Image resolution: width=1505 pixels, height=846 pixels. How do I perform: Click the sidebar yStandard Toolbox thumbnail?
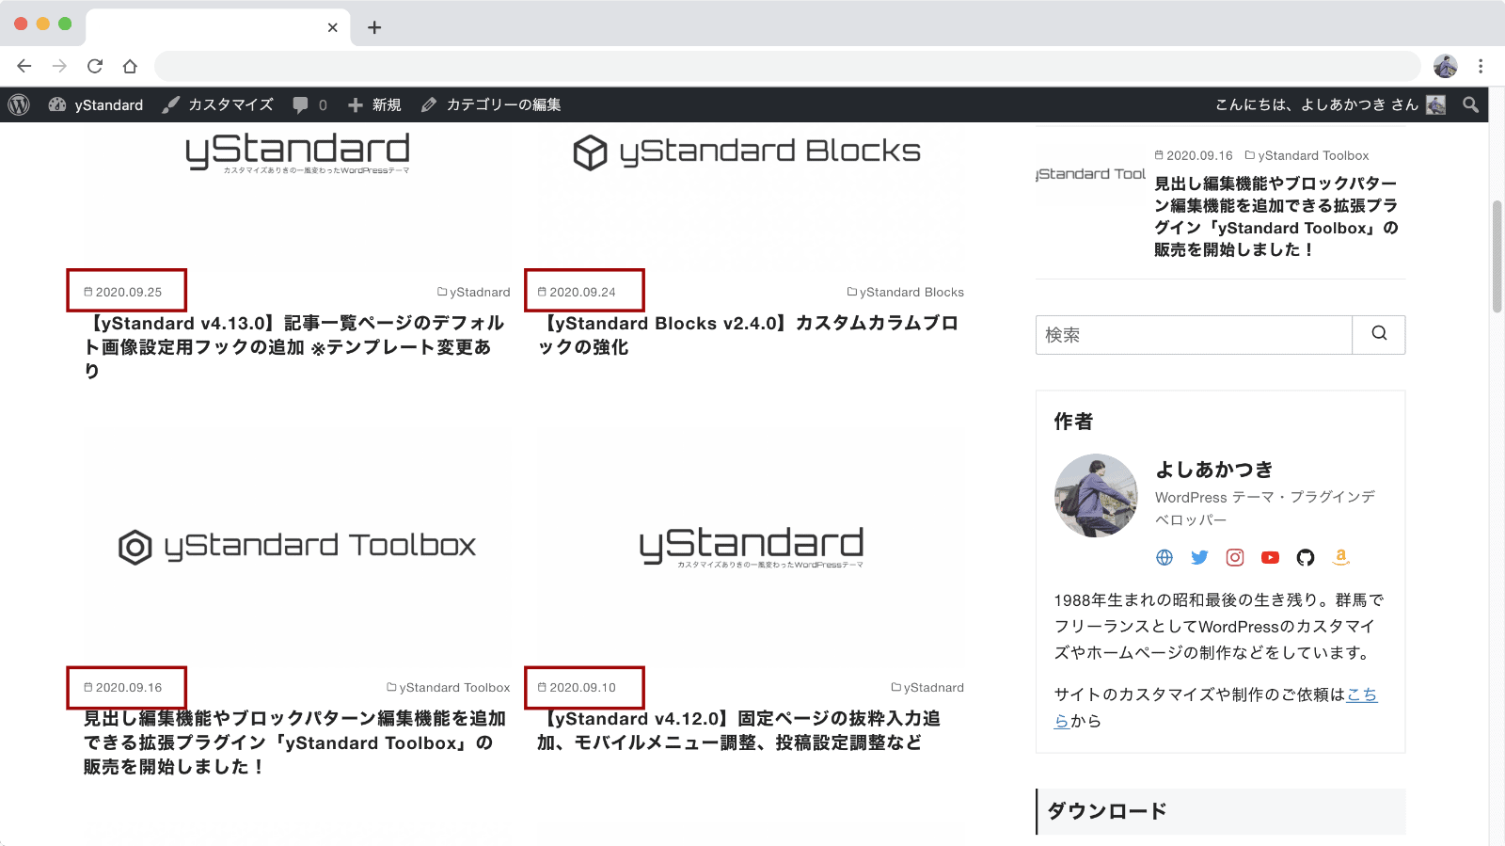point(1091,174)
